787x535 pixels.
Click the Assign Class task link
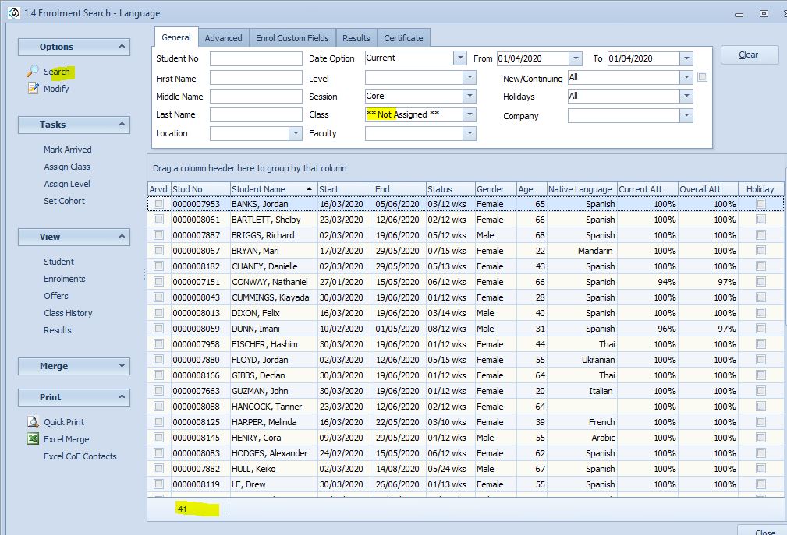(67, 167)
